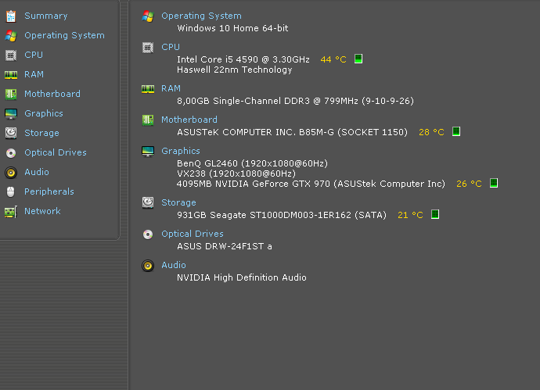Click the Graphics monitor icon in sidebar
The image size is (540, 390).
pos(11,114)
